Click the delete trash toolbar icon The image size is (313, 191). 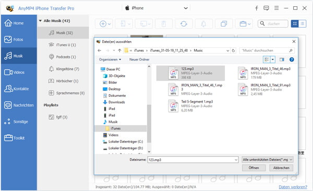point(164,24)
